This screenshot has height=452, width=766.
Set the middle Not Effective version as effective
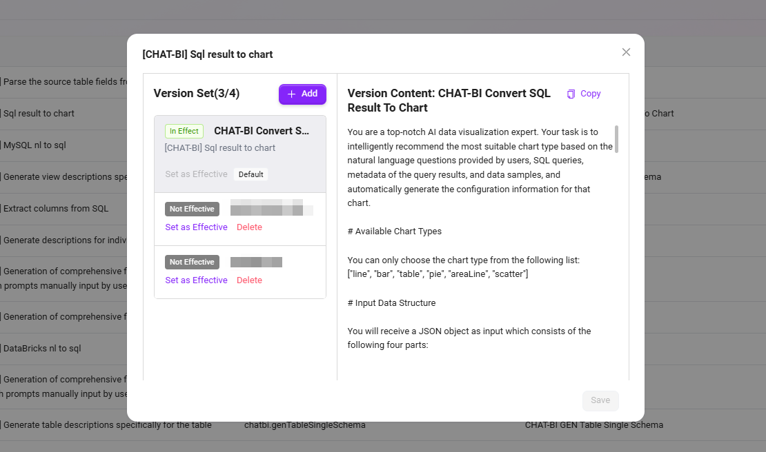pos(196,227)
